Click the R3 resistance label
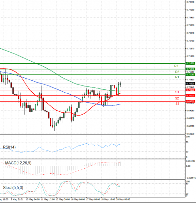The image size is (196, 203). click(x=176, y=66)
